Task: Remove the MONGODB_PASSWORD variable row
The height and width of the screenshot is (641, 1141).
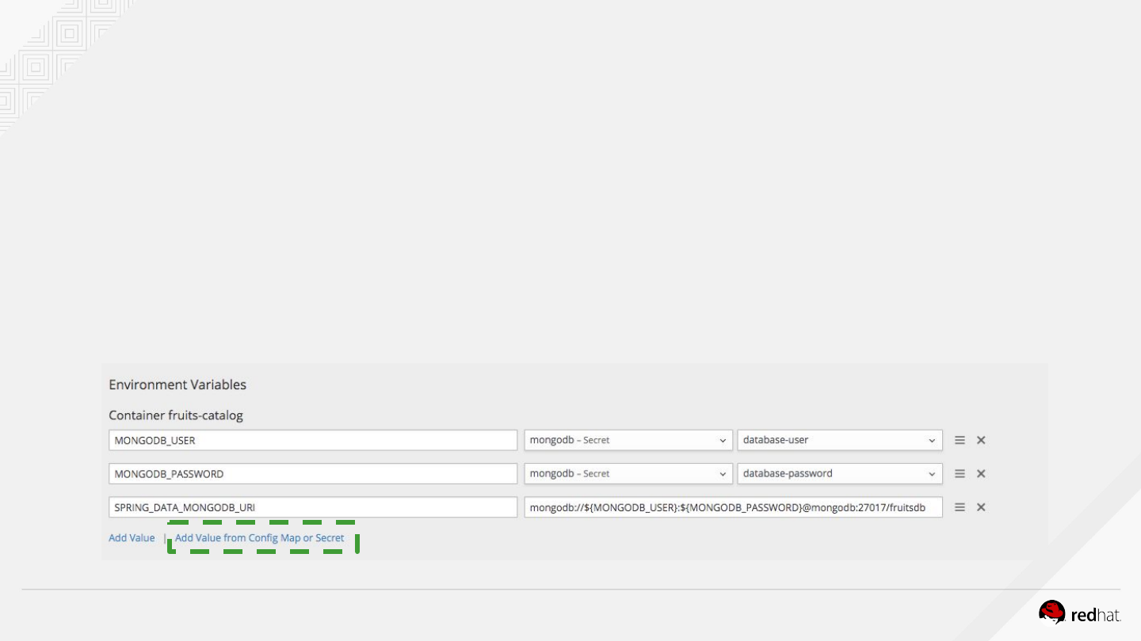Action: (981, 473)
